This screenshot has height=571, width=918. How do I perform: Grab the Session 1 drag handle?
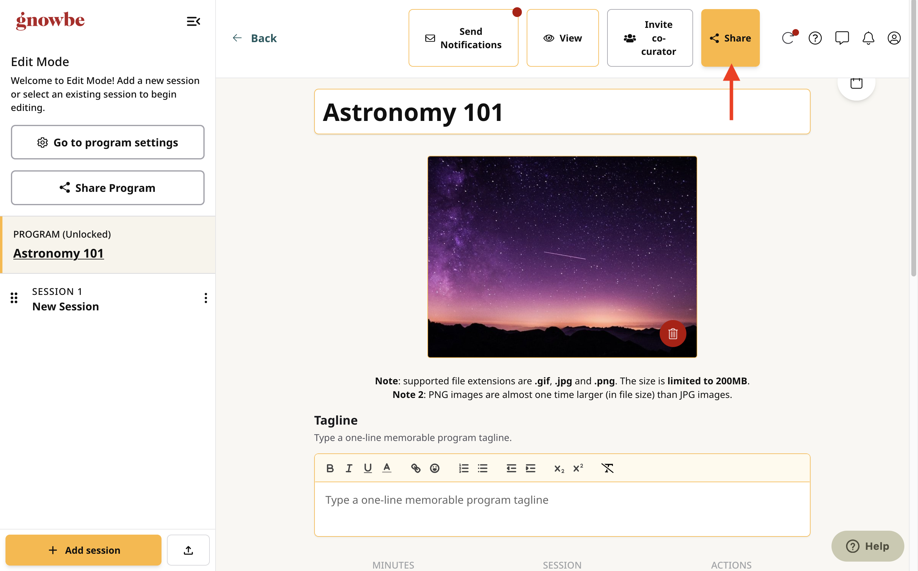tap(14, 298)
